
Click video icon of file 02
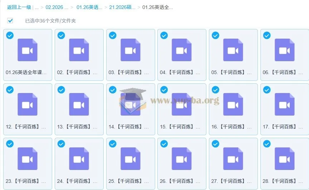point(79,50)
